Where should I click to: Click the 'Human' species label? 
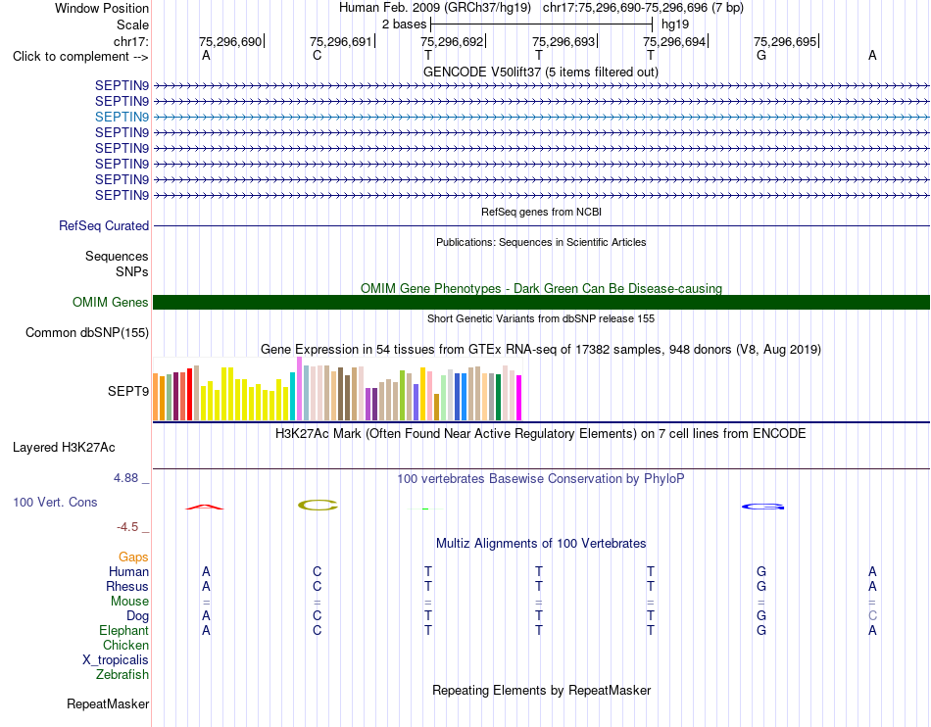[x=128, y=572]
